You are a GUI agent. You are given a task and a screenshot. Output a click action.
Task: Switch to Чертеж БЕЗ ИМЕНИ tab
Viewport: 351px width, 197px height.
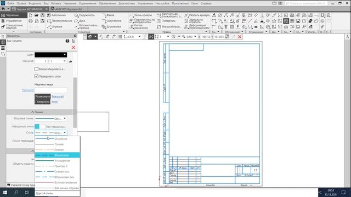pyautogui.click(x=30, y=9)
